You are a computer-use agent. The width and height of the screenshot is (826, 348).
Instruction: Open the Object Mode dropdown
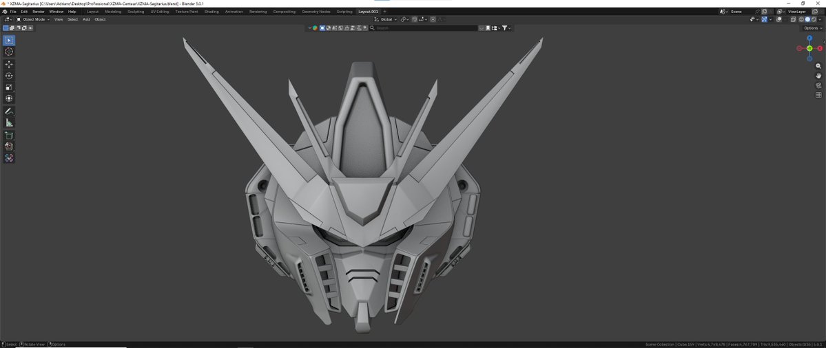pos(33,19)
